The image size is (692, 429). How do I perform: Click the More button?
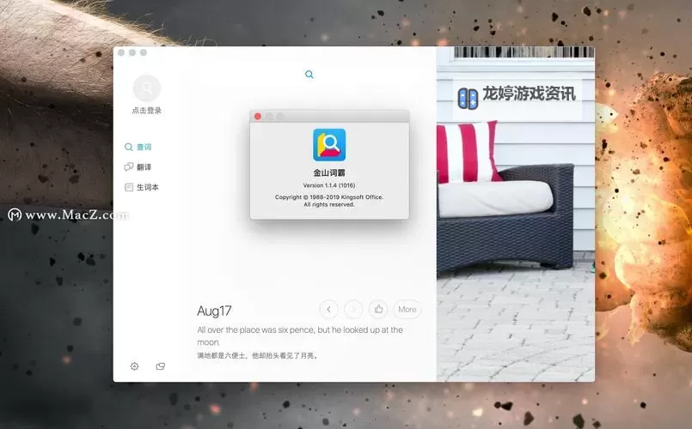[407, 309]
